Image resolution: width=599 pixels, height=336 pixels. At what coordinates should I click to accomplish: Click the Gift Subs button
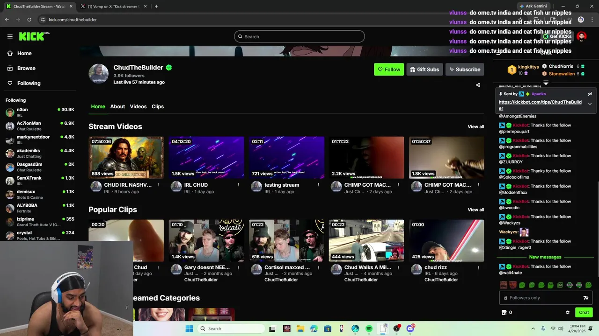[424, 70]
